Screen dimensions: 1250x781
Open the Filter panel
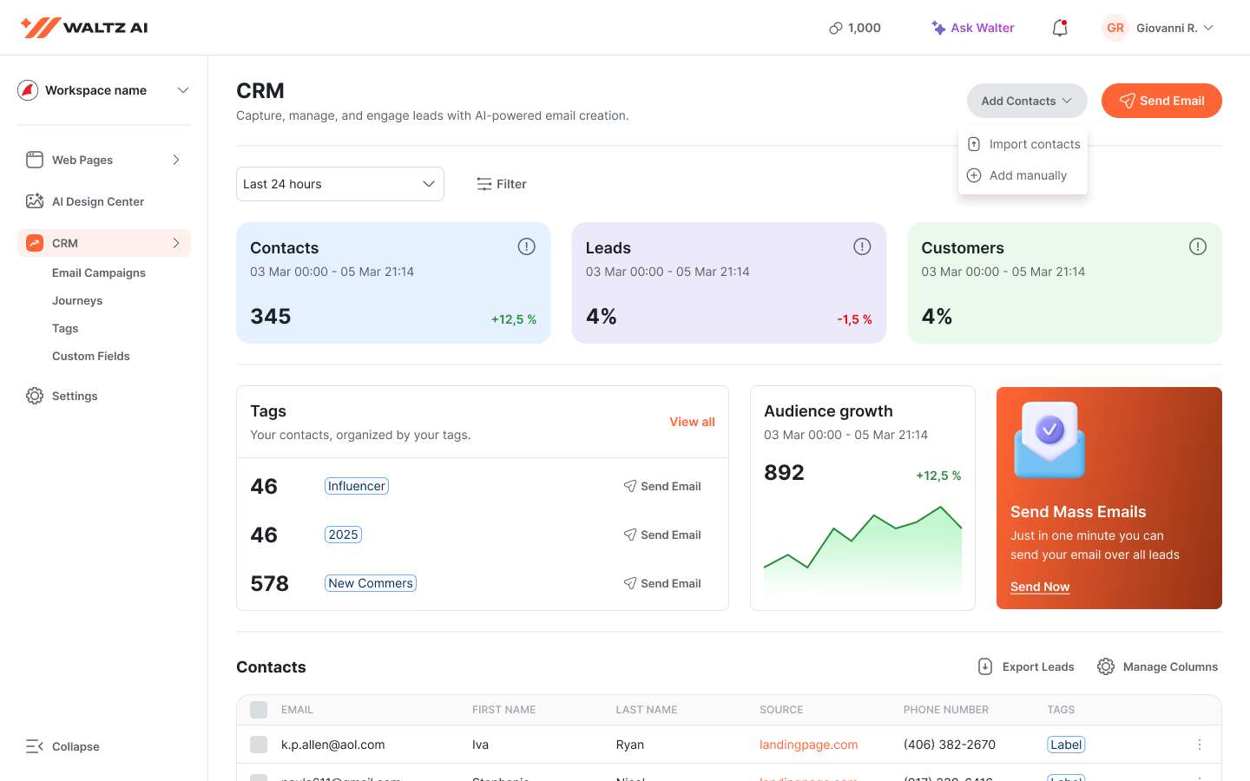[x=502, y=184]
